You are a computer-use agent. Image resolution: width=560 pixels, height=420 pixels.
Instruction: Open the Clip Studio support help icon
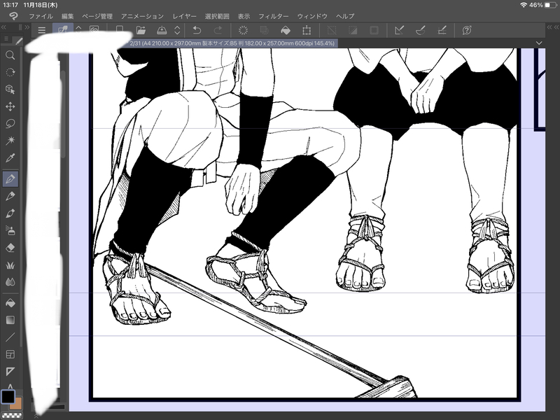[x=467, y=30]
